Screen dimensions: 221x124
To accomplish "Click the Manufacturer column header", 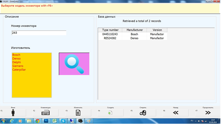I will 135,30.
